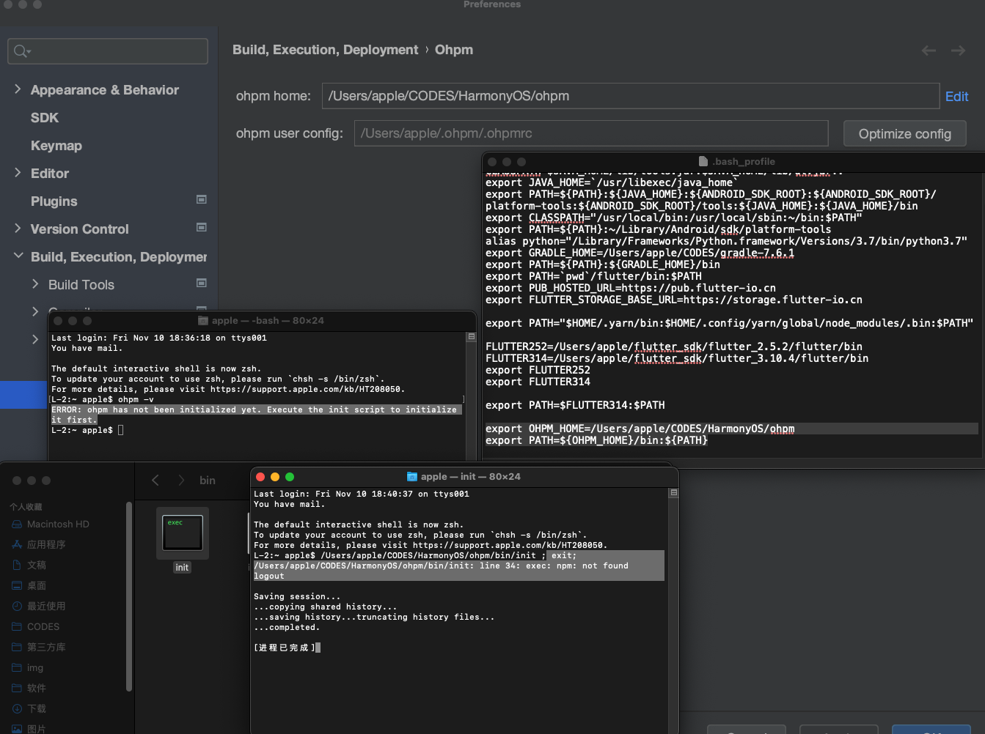Click the bin folder title in Finder toolbar

point(208,481)
